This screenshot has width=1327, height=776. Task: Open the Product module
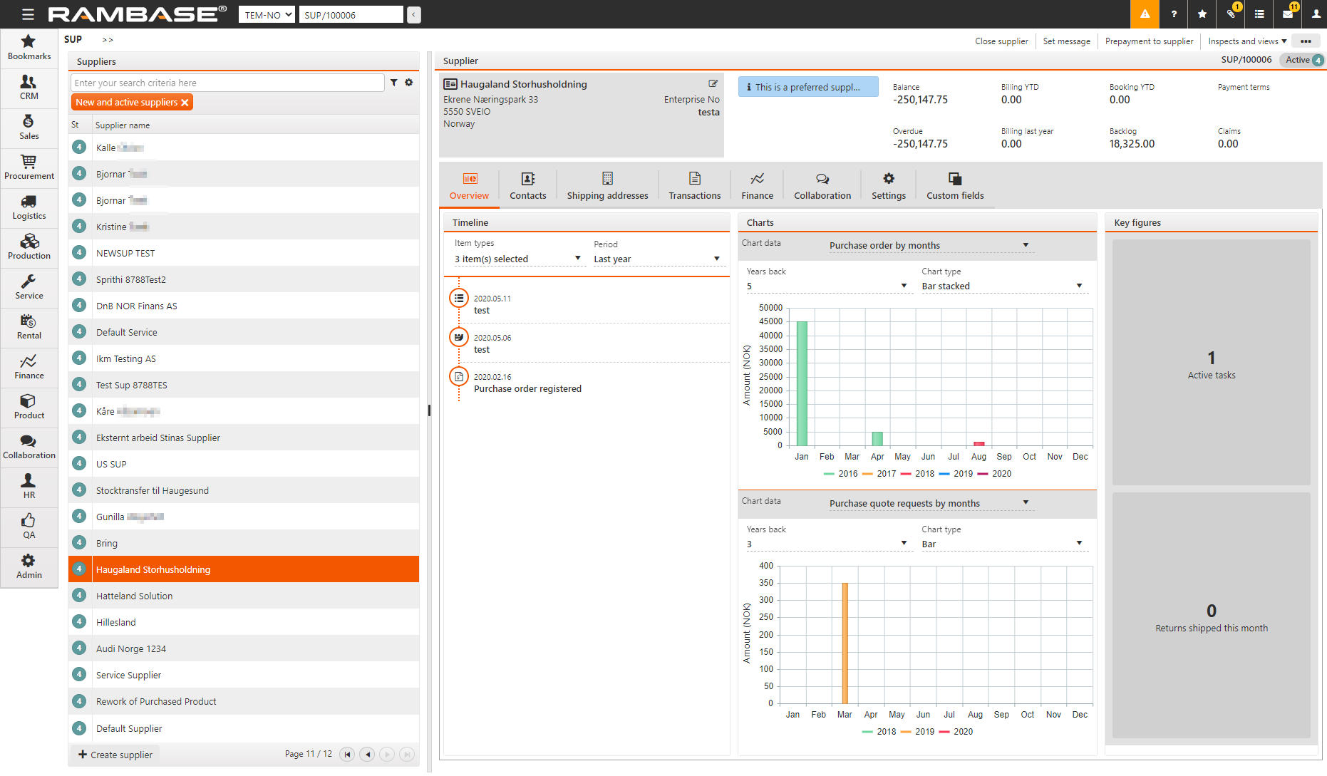pyautogui.click(x=29, y=407)
